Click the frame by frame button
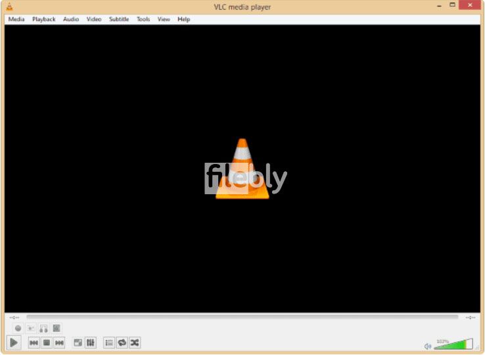 tap(57, 329)
